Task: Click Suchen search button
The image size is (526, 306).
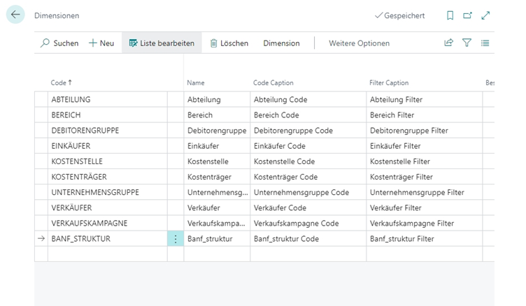Action: tap(59, 43)
